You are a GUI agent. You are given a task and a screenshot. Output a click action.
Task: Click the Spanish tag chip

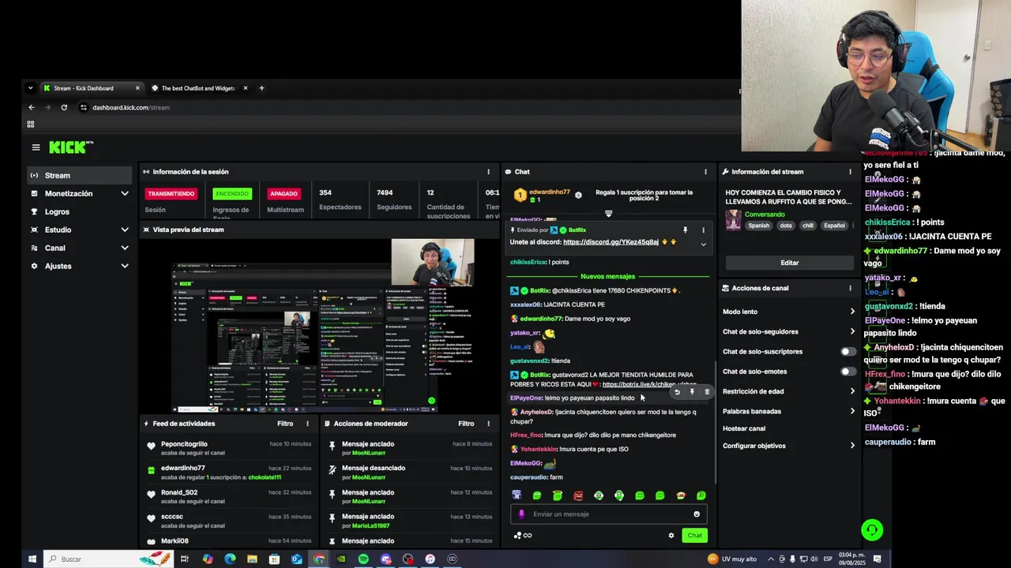click(x=758, y=226)
